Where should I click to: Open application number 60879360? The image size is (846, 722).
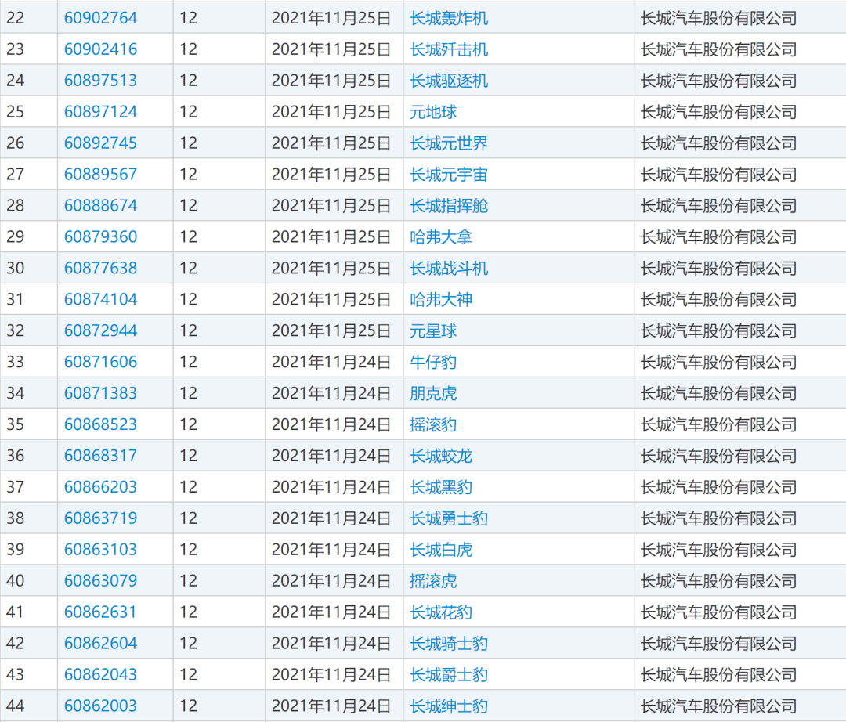point(100,236)
